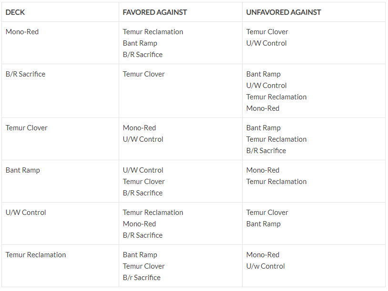Click B/R Sacrifice in Temur Clover's unfavored list

(266, 151)
